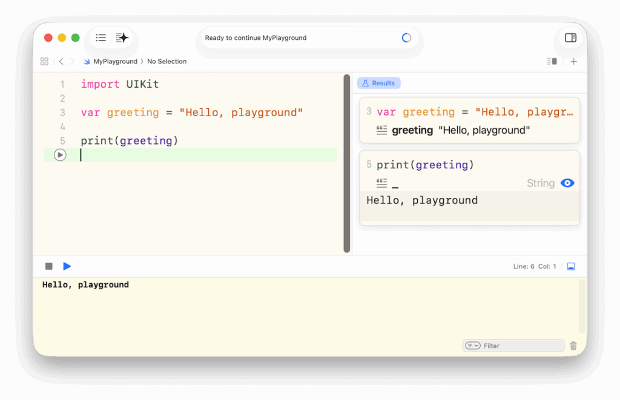Open the editor layout options icon

[552, 61]
